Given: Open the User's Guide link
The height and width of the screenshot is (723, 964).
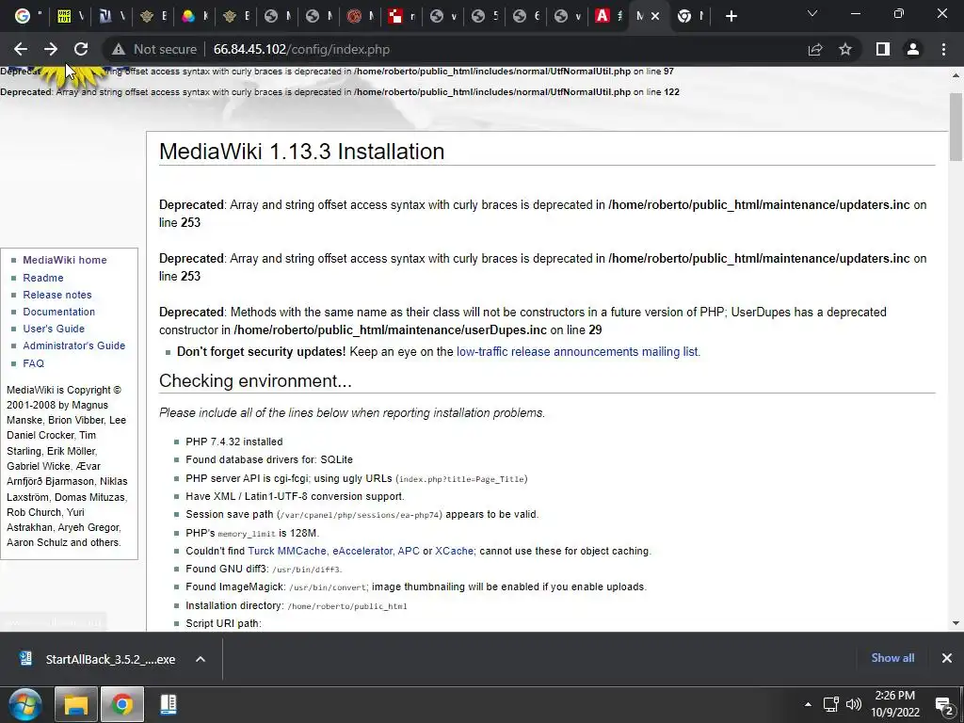Looking at the screenshot, I should pos(54,329).
